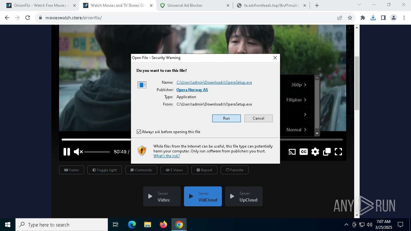Open the tab search chevron
This screenshot has width=411, height=231.
[x=359, y=5]
